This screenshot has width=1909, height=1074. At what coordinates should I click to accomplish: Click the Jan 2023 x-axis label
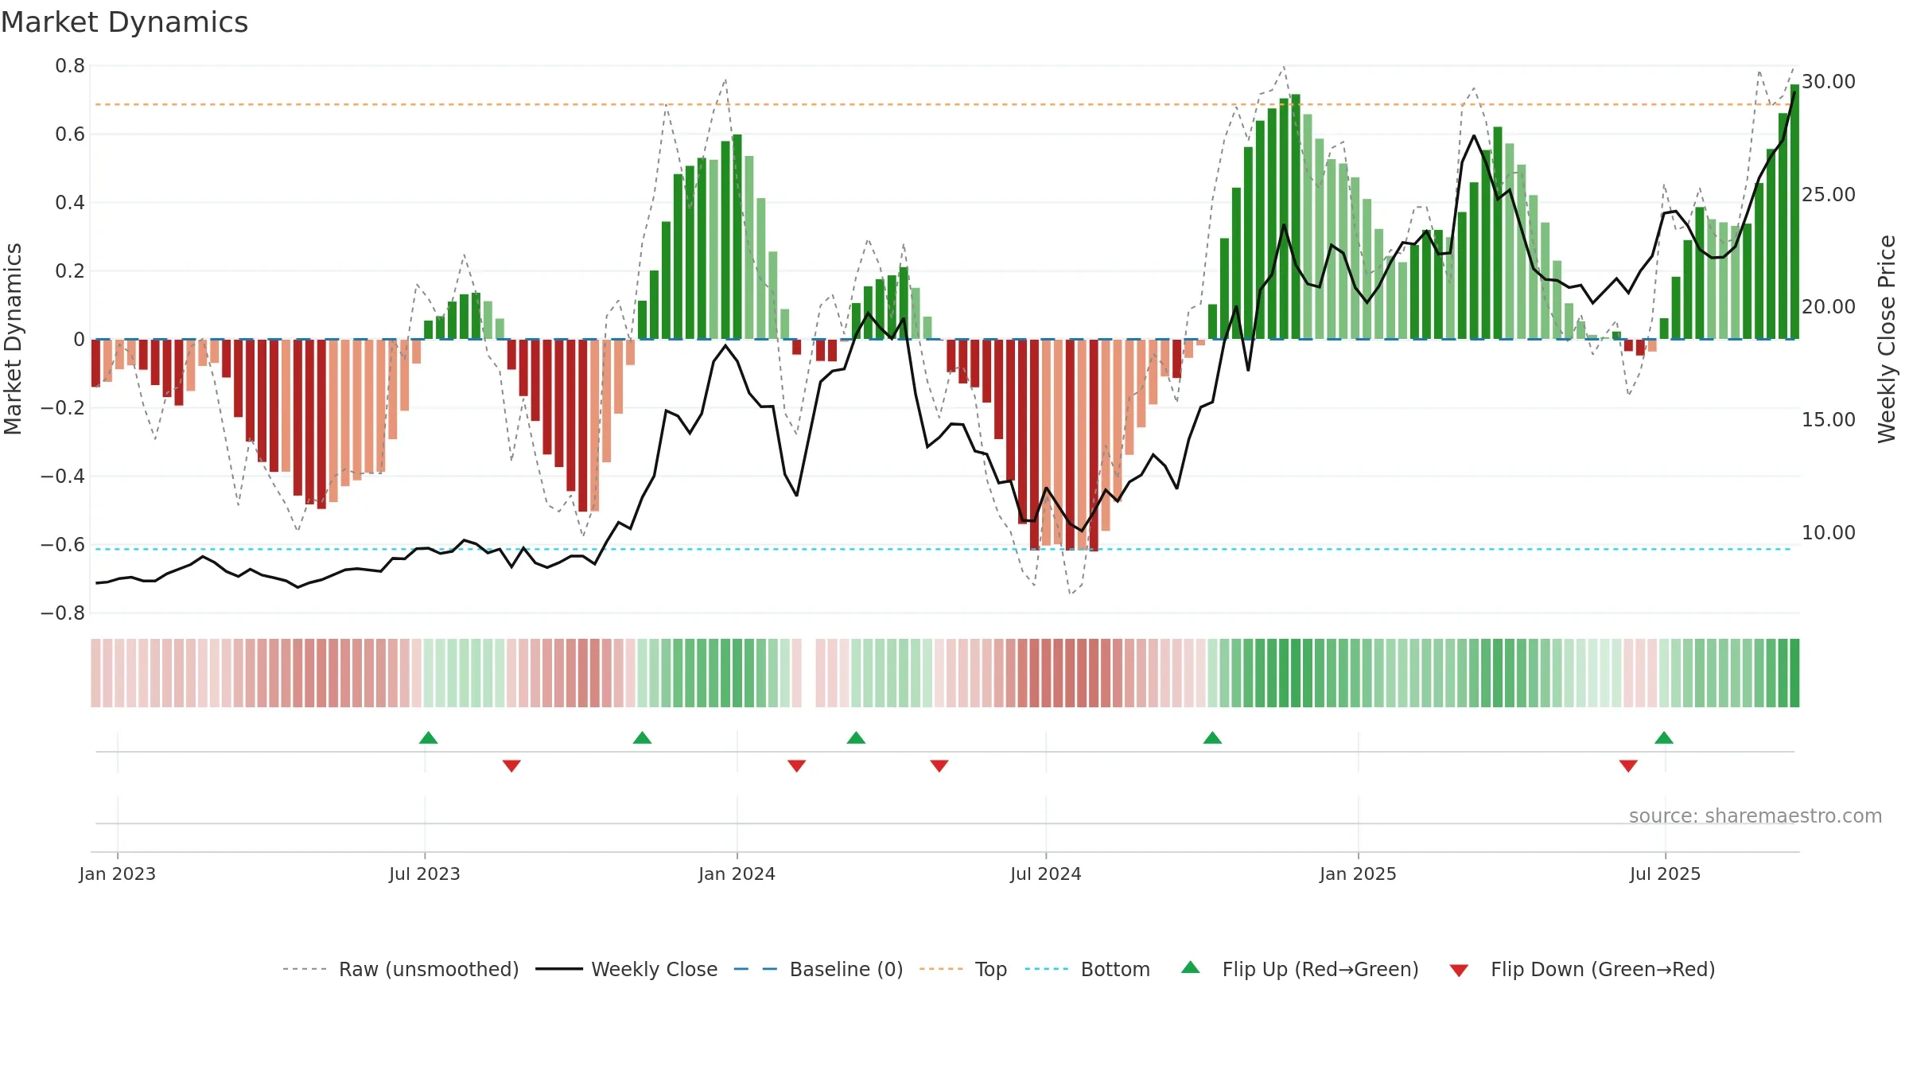tap(118, 874)
